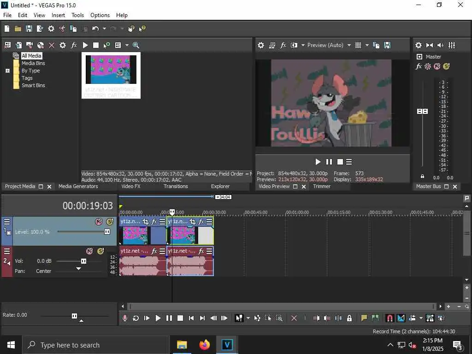Stop playback in the Video Preview window
Viewport: 472px width, 354px height.
tap(340, 162)
